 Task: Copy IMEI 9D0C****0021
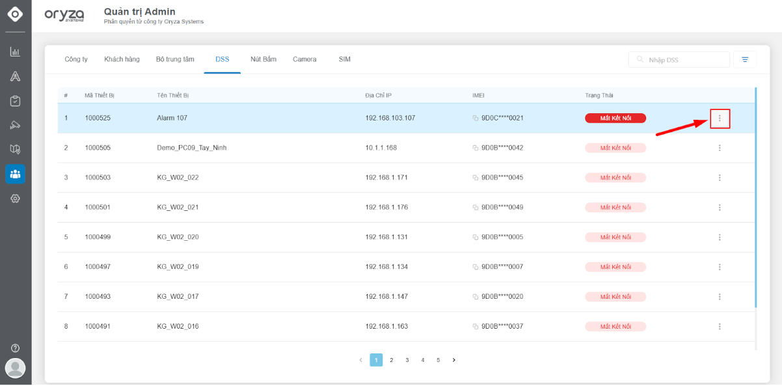coord(476,118)
